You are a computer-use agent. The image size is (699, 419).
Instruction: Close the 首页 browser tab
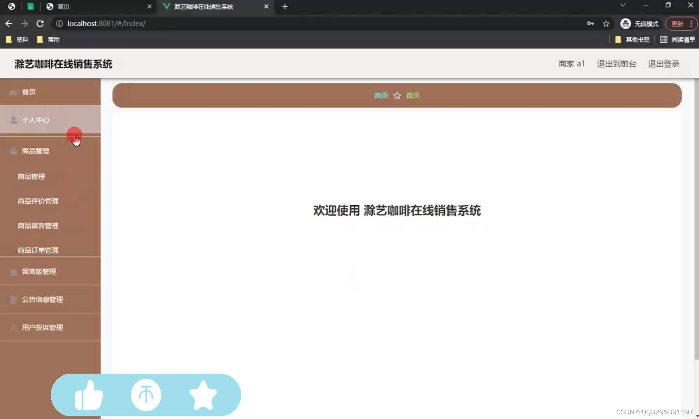point(150,7)
